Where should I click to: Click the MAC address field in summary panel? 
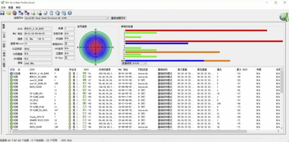coord(38,34)
